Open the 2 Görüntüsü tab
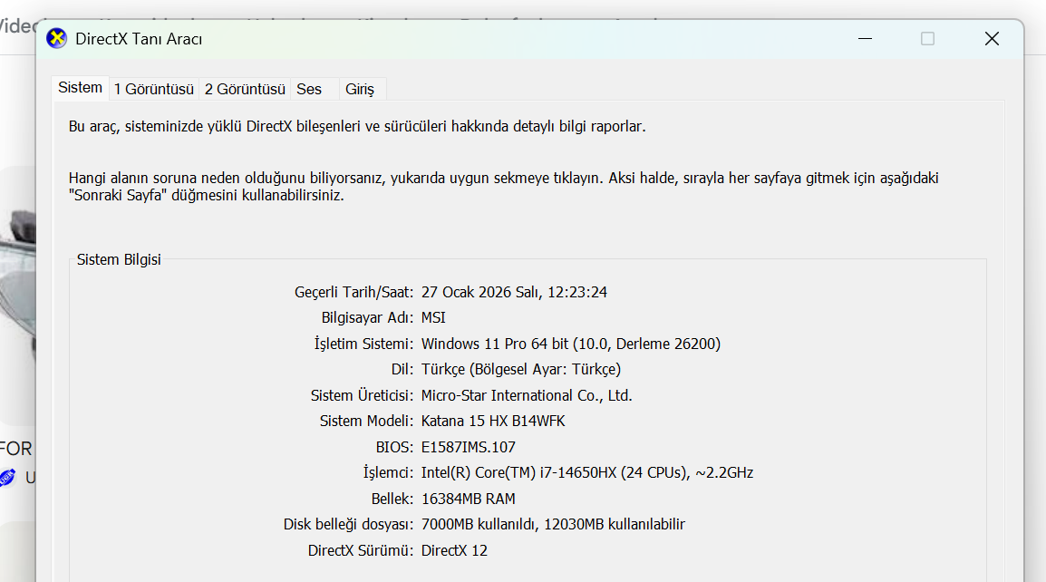The width and height of the screenshot is (1046, 582). [x=245, y=90]
